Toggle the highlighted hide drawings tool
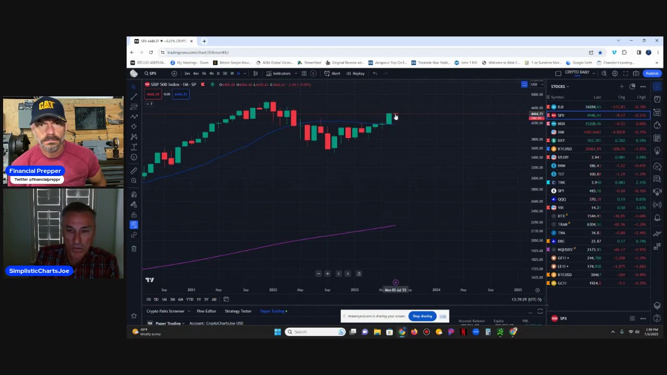The width and height of the screenshot is (667, 375). pyautogui.click(x=133, y=224)
